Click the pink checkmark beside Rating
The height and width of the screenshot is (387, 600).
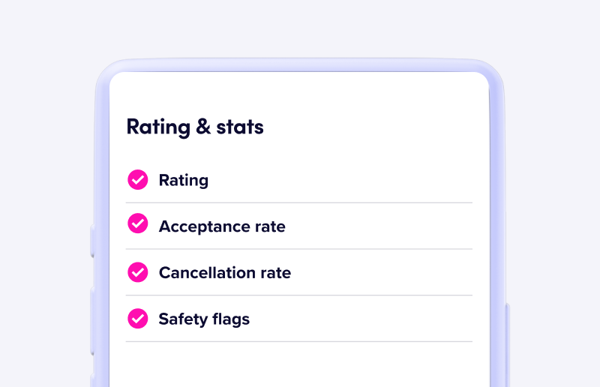pos(138,180)
